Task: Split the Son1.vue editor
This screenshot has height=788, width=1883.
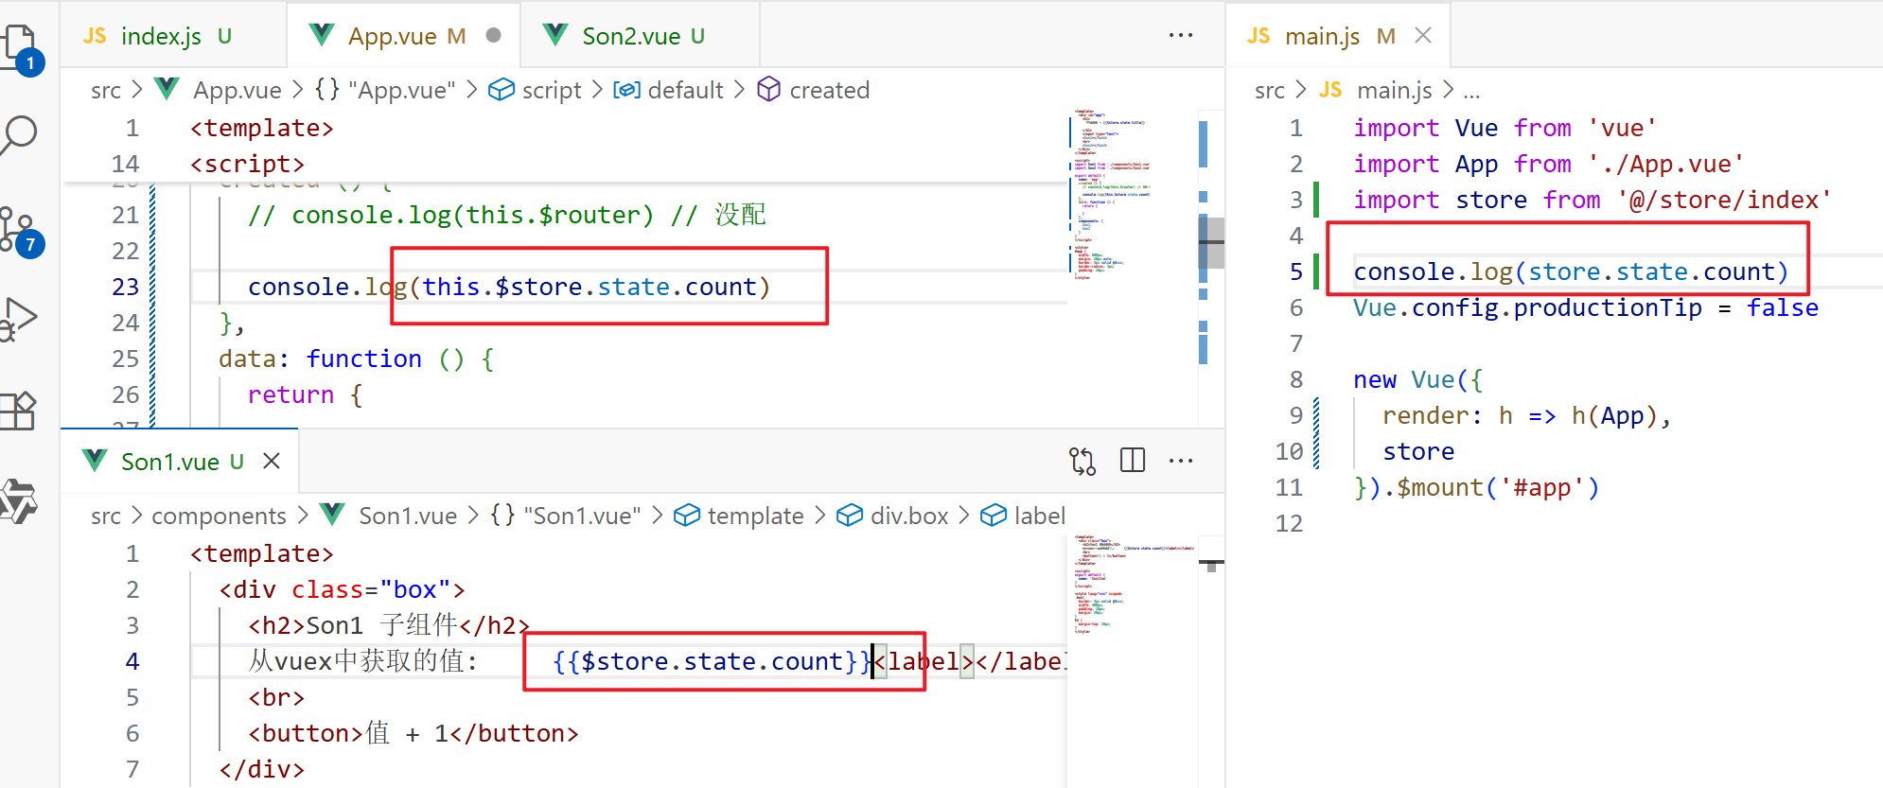Action: tap(1133, 461)
